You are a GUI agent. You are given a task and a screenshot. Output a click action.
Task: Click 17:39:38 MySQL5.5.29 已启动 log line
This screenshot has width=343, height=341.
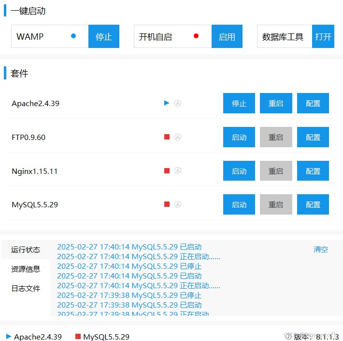(x=129, y=305)
